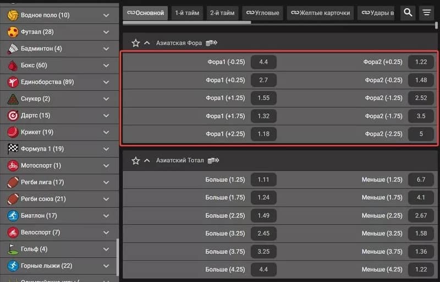Image resolution: width=440 pixels, height=282 pixels.
Task: Expand the Дартс (15) chevron
Action: [x=106, y=115]
